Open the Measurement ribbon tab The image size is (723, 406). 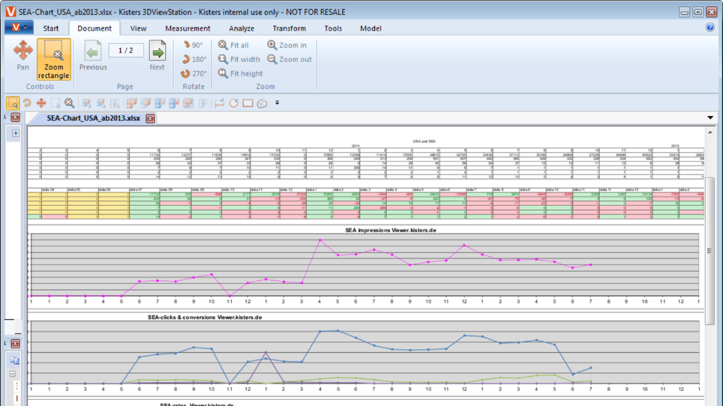[188, 28]
